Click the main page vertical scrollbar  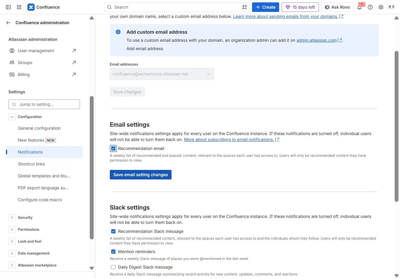click(396, 126)
